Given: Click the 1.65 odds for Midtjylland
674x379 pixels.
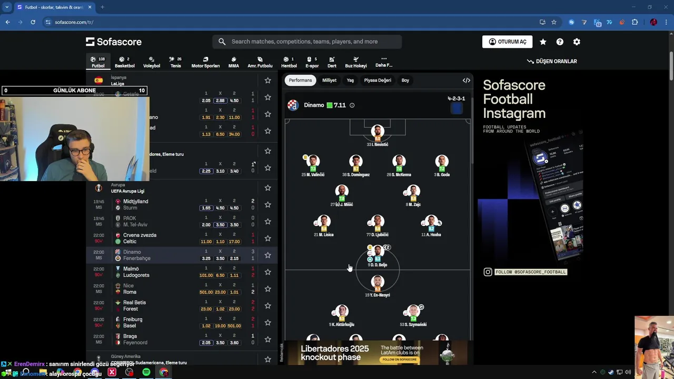Looking at the screenshot, I should (x=206, y=208).
